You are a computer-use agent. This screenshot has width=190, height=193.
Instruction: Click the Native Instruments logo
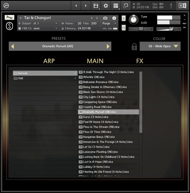182,6
